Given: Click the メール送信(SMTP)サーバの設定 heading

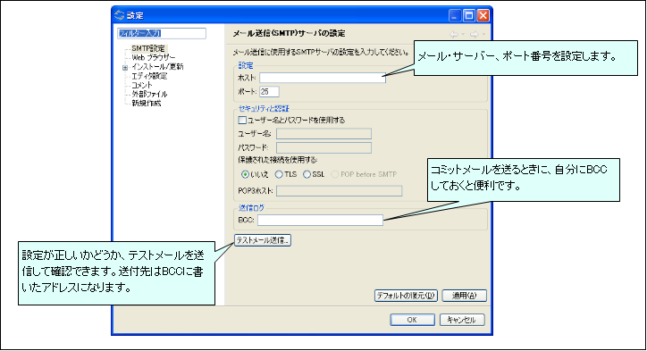Looking at the screenshot, I should point(289,33).
